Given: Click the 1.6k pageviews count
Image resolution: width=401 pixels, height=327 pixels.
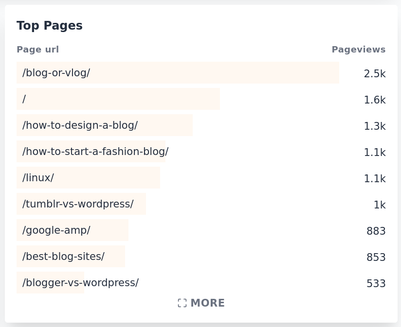Looking at the screenshot, I should click(374, 100).
